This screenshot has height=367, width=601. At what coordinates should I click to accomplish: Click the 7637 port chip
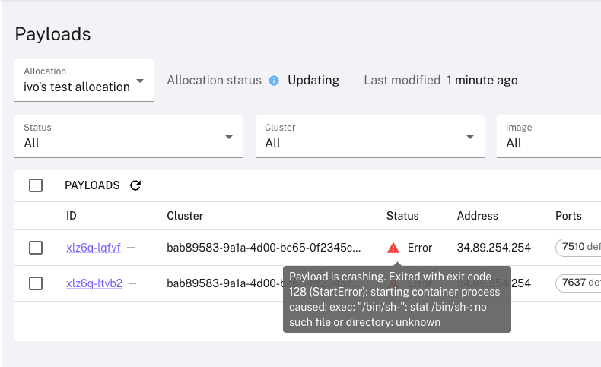point(578,283)
